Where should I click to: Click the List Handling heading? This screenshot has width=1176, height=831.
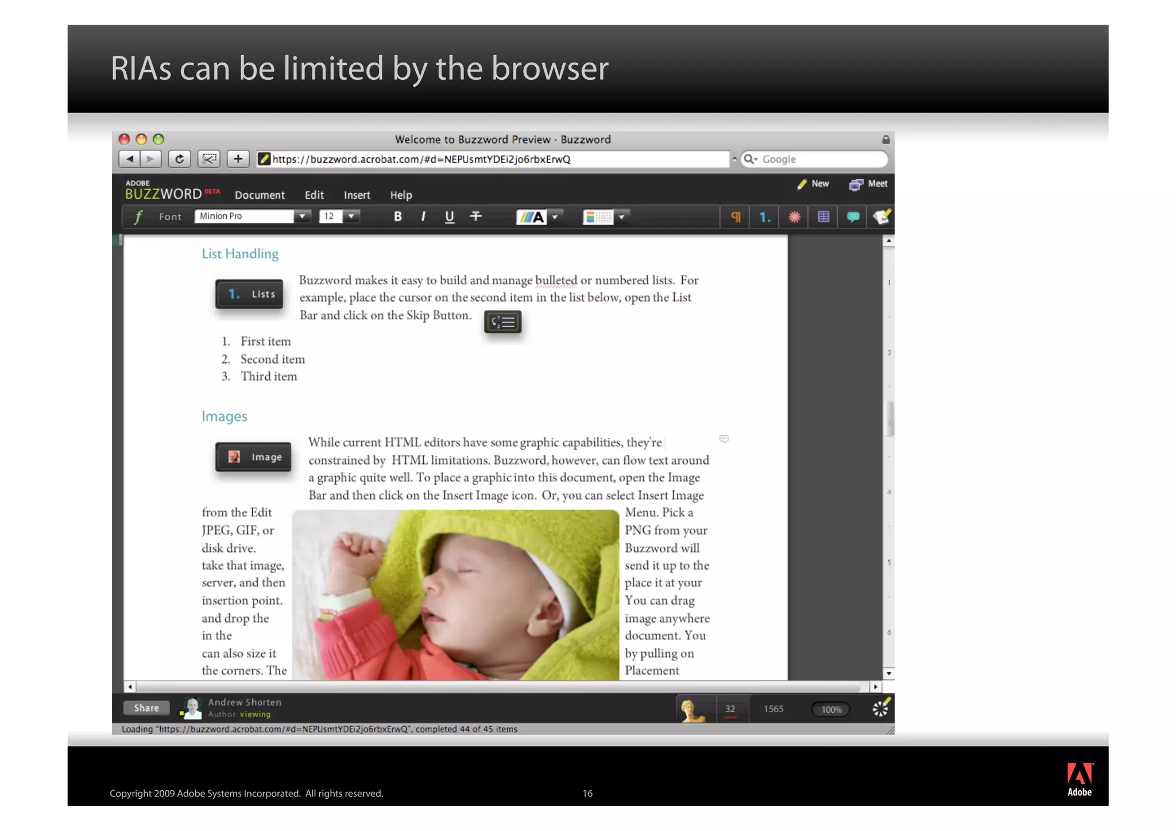coord(240,254)
